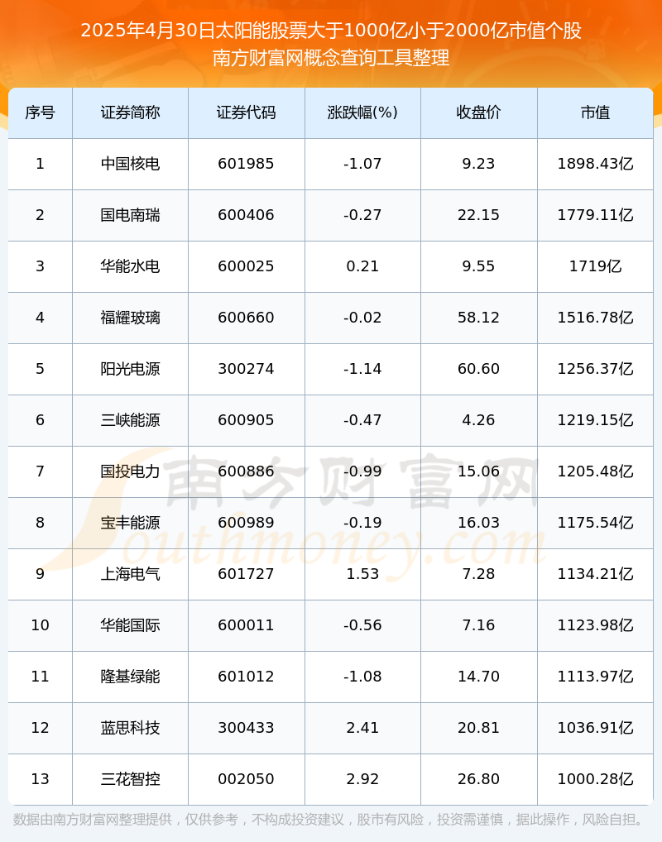The image size is (662, 842).
Task: Click stock code 600660
Action: pyautogui.click(x=246, y=318)
